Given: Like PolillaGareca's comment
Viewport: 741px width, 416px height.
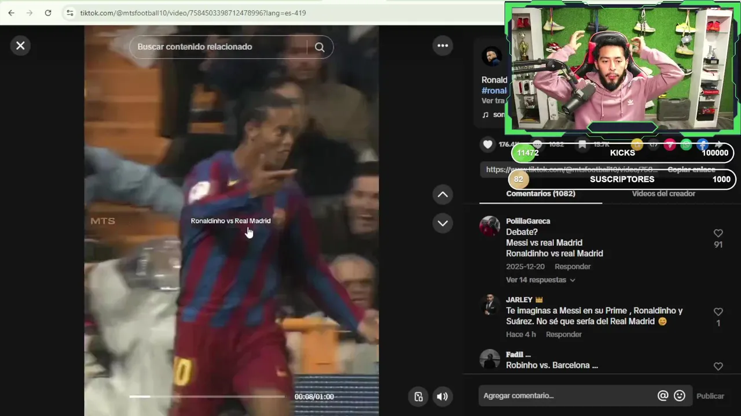Looking at the screenshot, I should [718, 233].
